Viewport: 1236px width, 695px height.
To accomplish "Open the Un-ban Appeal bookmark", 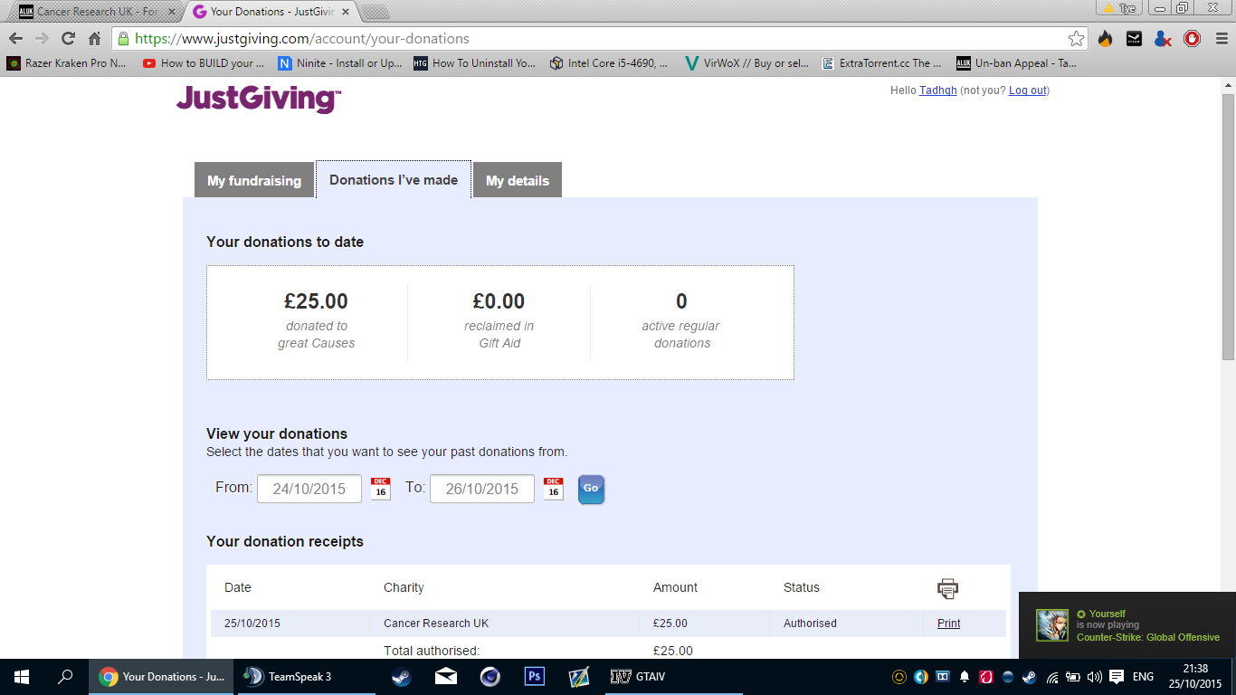I will point(1018,63).
